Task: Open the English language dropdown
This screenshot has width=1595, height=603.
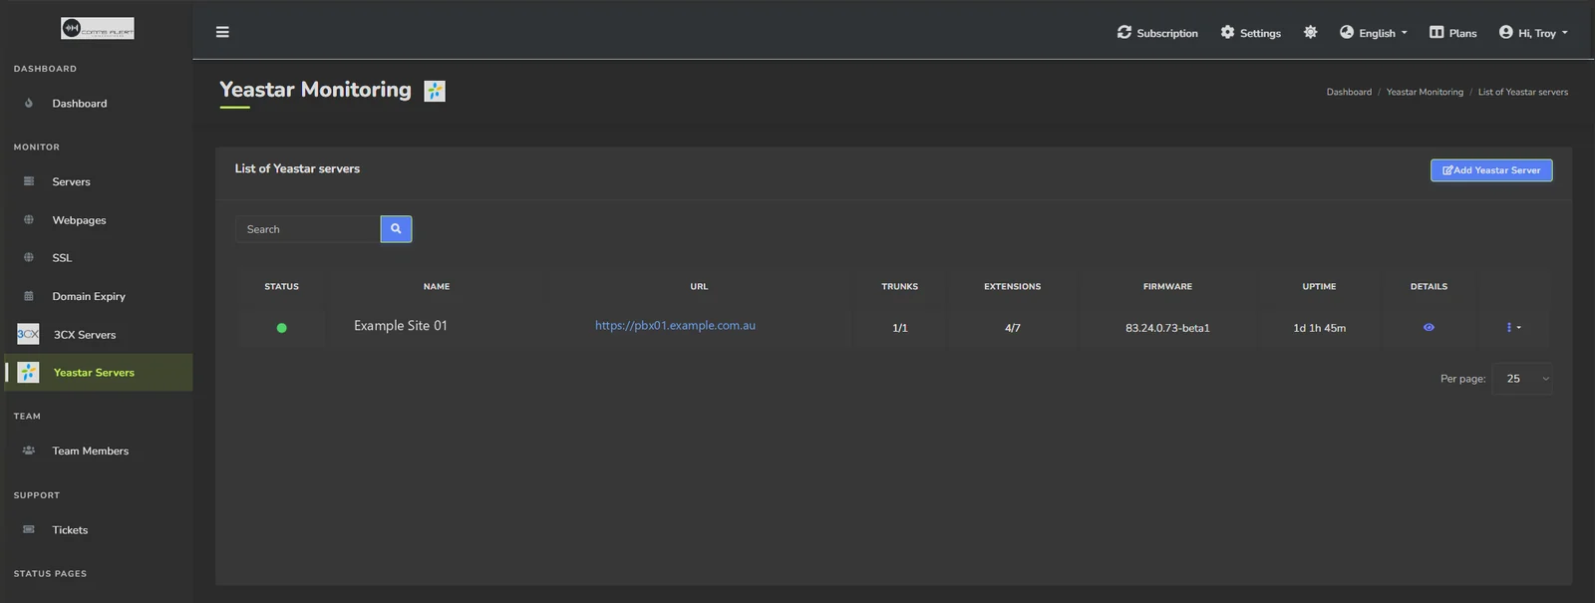Action: click(x=1383, y=33)
